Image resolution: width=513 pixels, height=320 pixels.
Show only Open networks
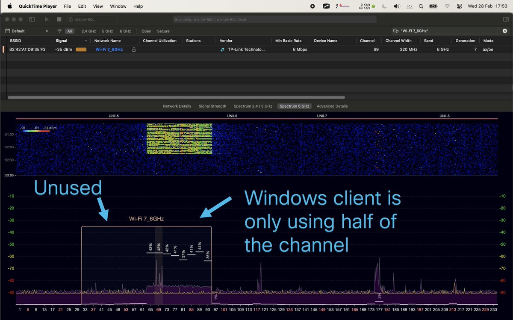pos(146,31)
